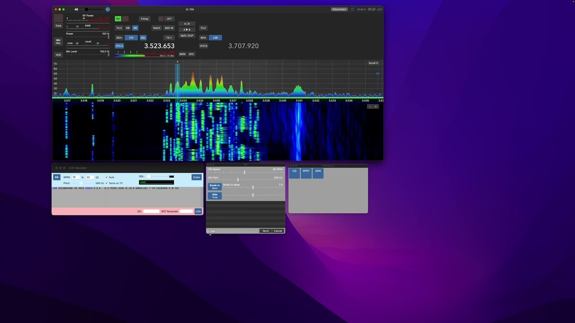This screenshot has height=323, width=575.
Task: Click the Tune button
Action: [x=58, y=26]
